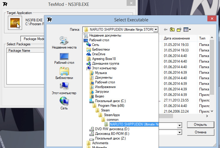This screenshot has height=148, width=220.
Task: Open the view menu icon
Action: click(x=187, y=30)
